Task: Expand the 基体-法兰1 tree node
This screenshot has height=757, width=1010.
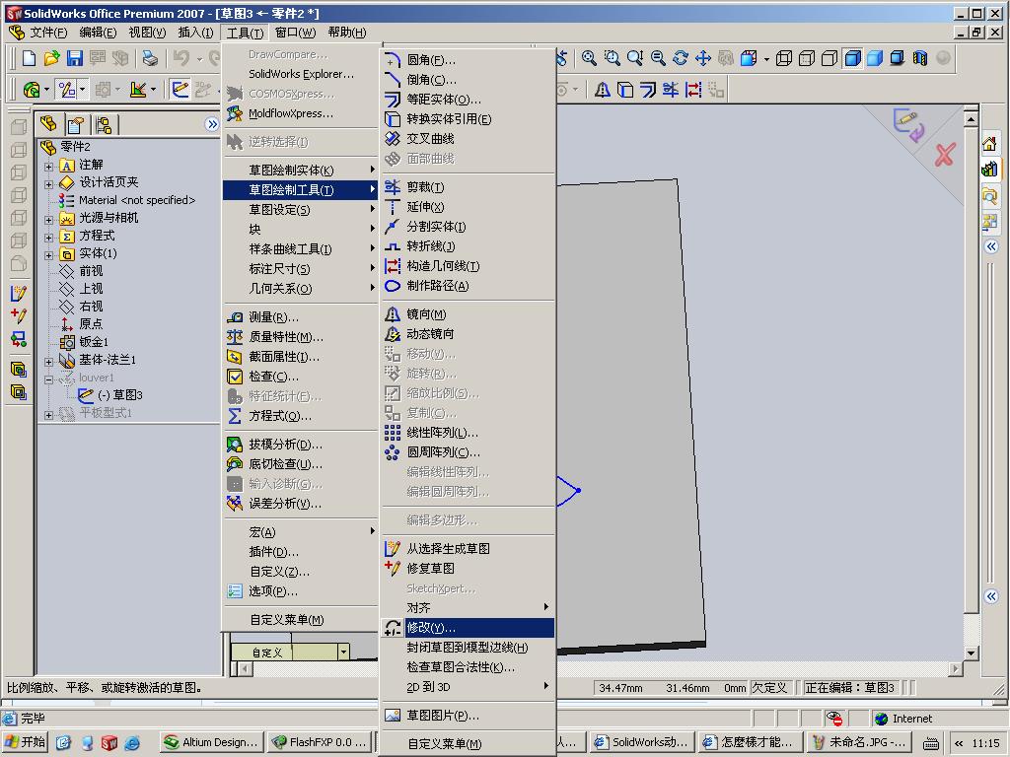Action: tap(48, 361)
